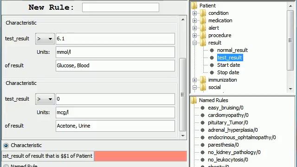
Task: Click the bullet icon beside paresthesia/0
Action: coord(203,145)
